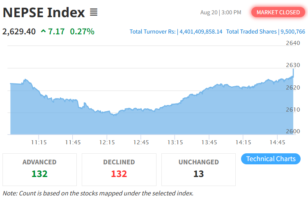Click the Total Traded Shares value
Viewport: 308px width, 204px height.
pyautogui.click(x=293, y=32)
